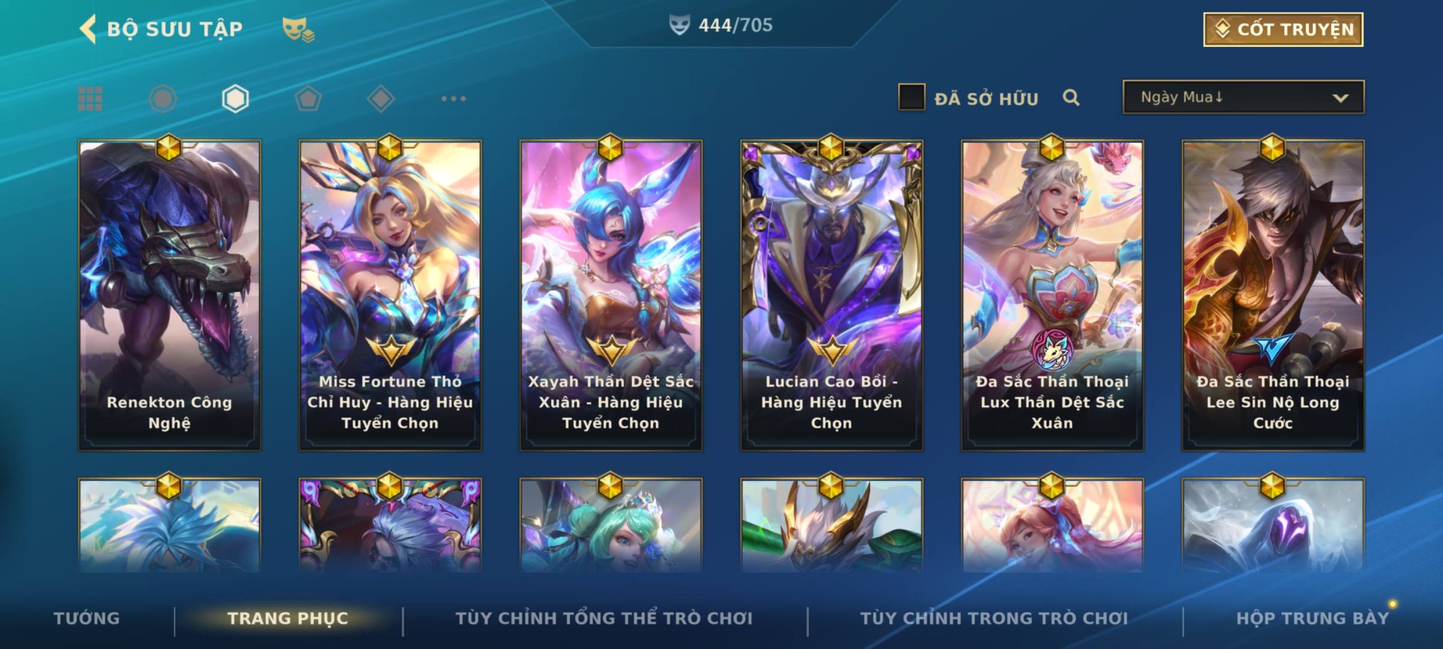Expand sort options with the chevron arrow

coord(1340,98)
